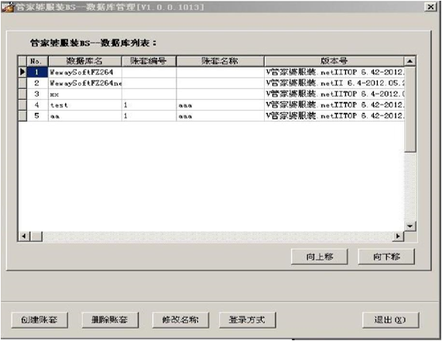Click the 账套名称 column header
The height and width of the screenshot is (341, 442).
[220, 61]
